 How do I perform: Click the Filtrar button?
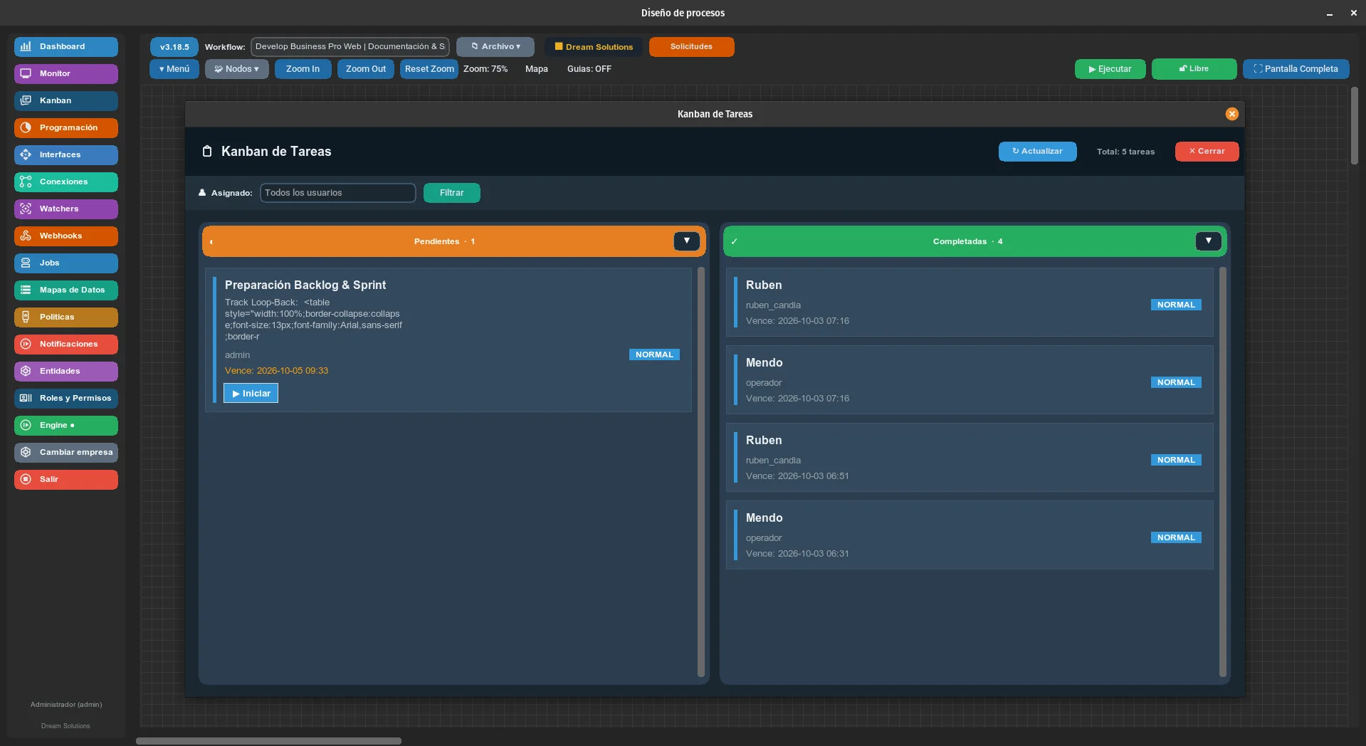pos(451,193)
